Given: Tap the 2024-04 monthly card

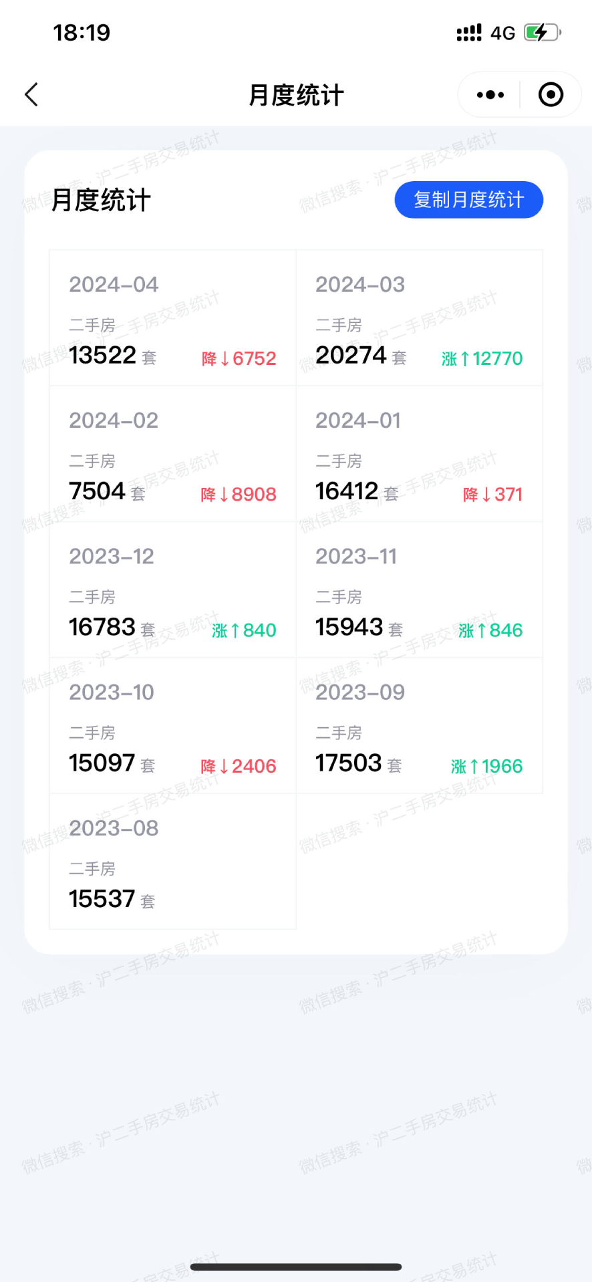Looking at the screenshot, I should coord(172,318).
